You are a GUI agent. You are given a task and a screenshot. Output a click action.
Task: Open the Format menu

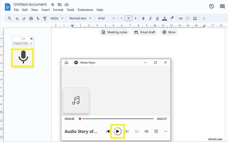click(x=58, y=10)
